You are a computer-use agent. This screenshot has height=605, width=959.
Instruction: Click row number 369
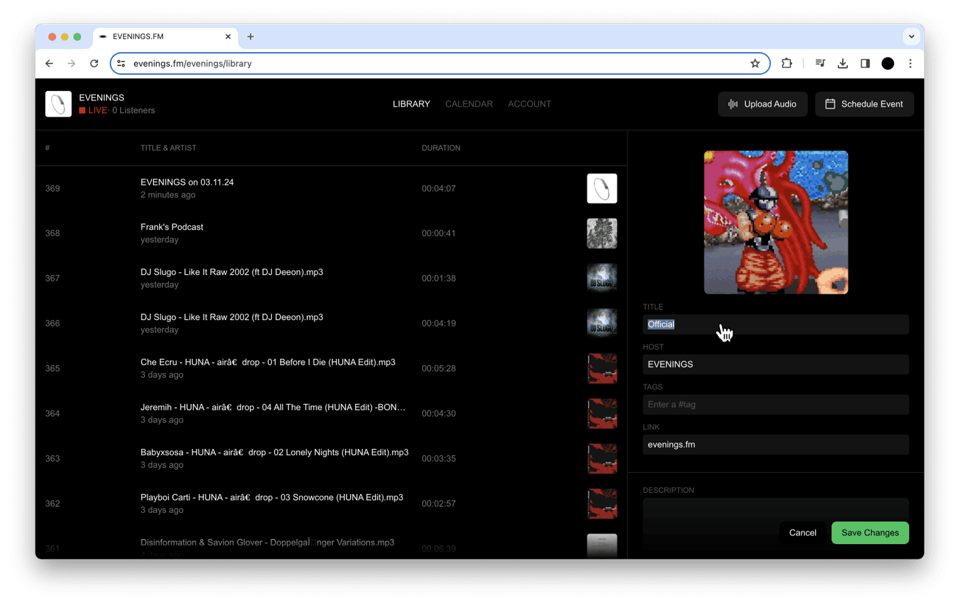pos(52,188)
